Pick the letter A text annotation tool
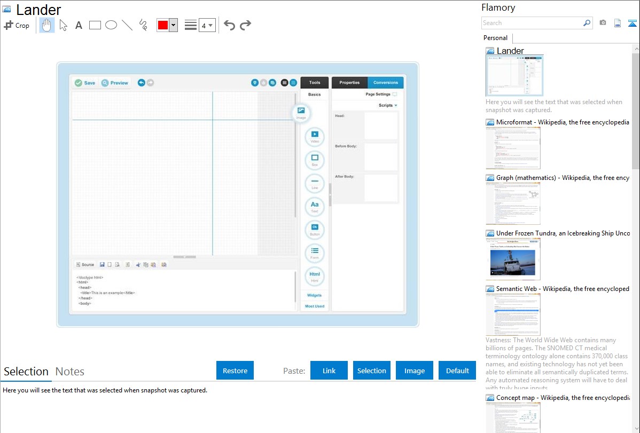This screenshot has height=433, width=640. point(79,25)
